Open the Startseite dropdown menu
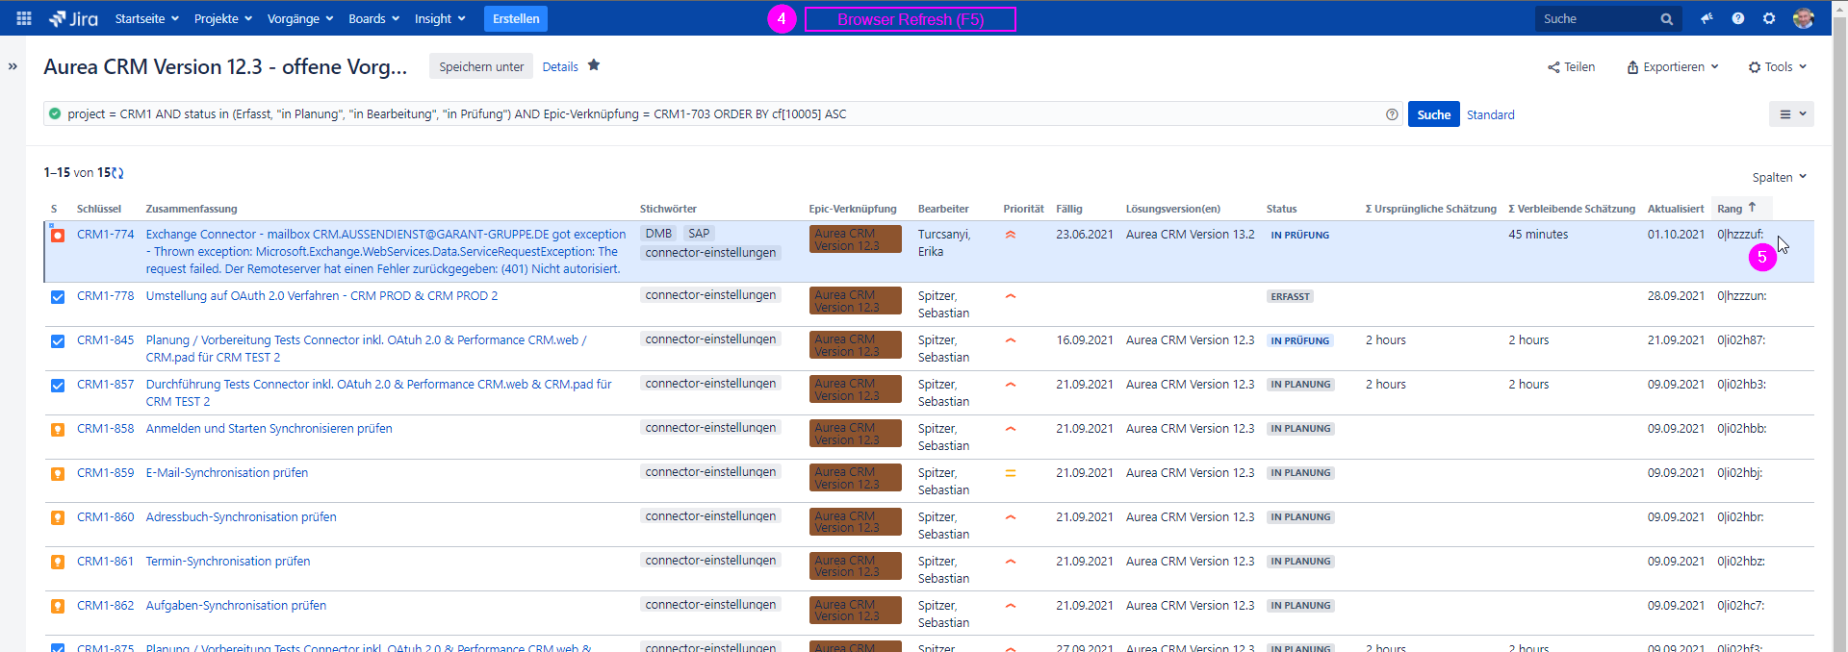1848x652 pixels. (147, 18)
